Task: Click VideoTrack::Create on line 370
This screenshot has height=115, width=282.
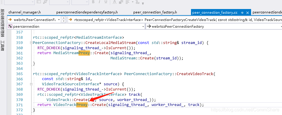Action: 67,100
